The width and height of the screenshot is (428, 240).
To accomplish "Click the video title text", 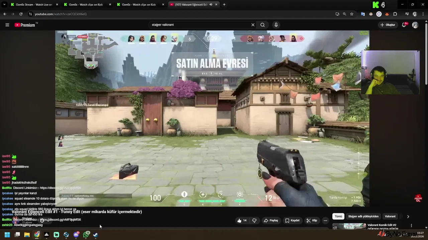I will point(77,212).
